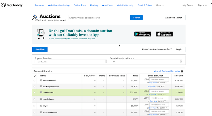Open the Sign In account dropdown
Image resolution: width=212 pixels, height=116 pixels.
coord(202,5)
